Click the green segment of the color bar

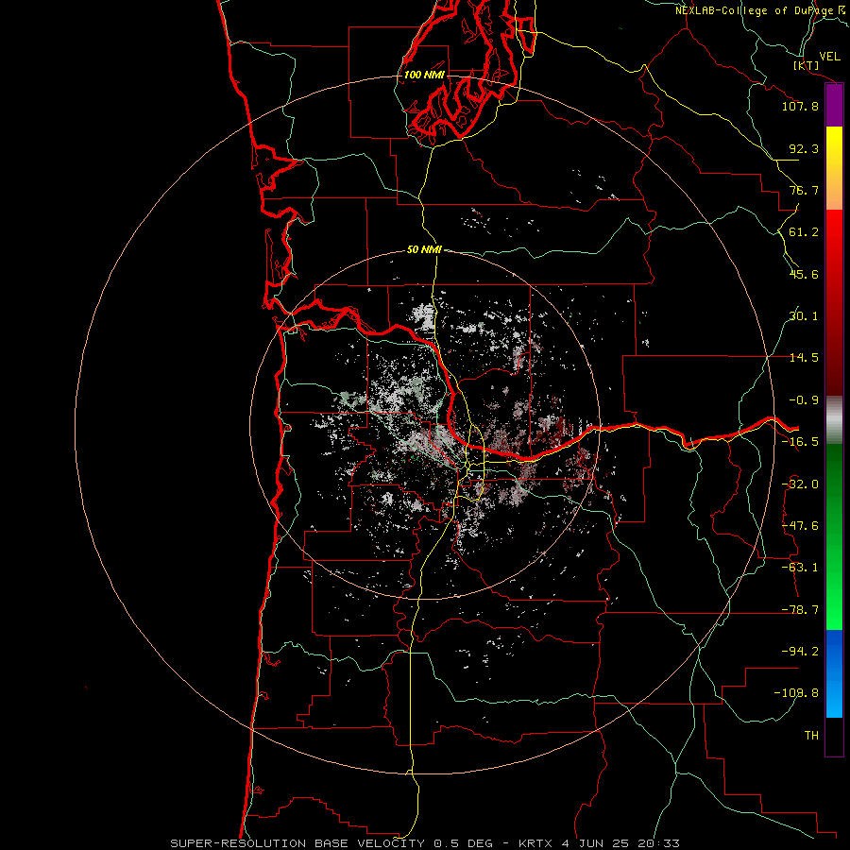[834, 536]
